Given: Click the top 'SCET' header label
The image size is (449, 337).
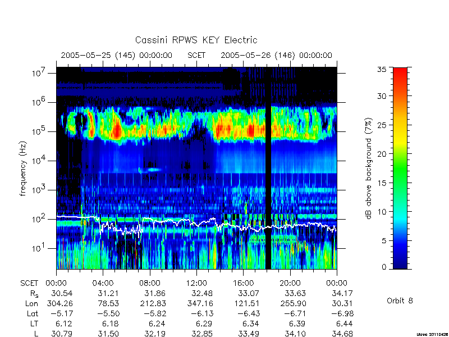Looking at the screenshot, I should (x=196, y=55).
